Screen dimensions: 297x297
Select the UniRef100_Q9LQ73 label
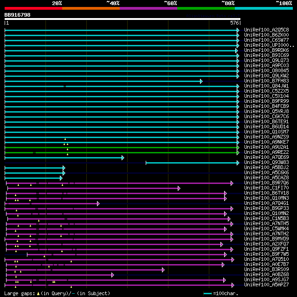click(266, 61)
